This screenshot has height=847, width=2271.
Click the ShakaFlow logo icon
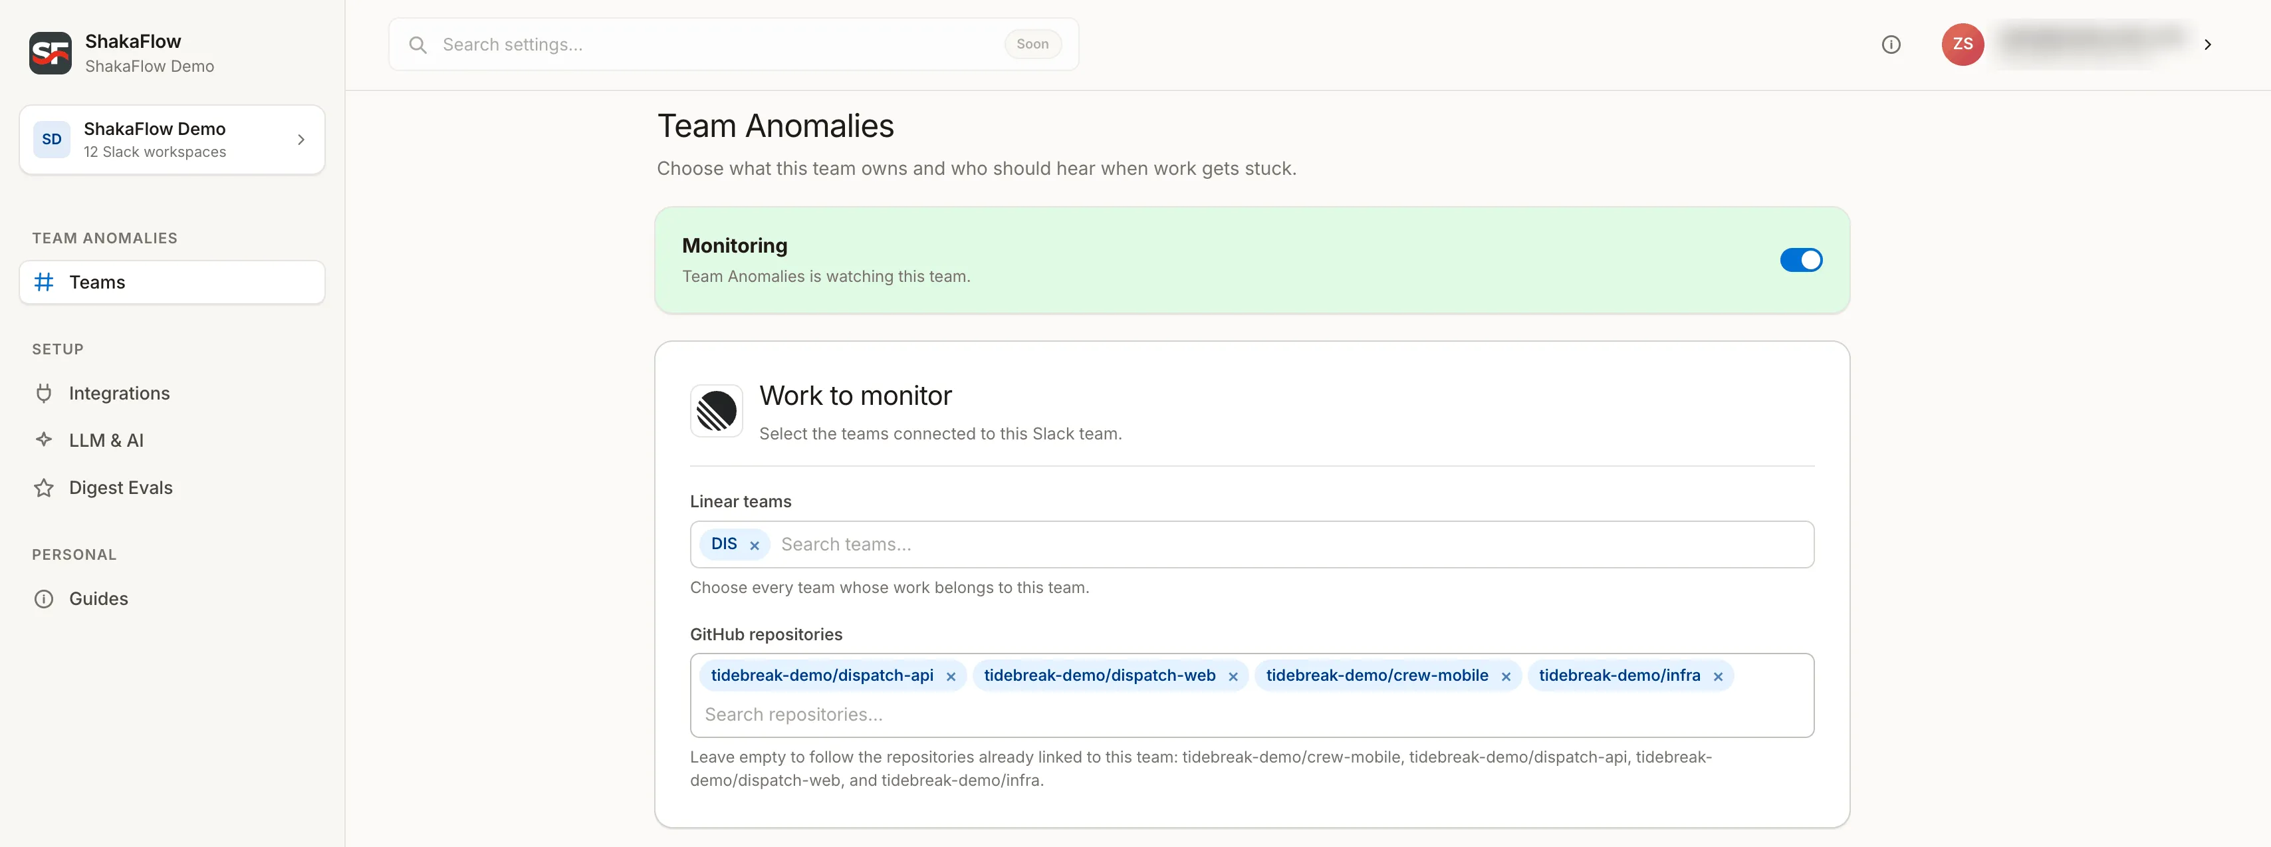[x=51, y=53]
